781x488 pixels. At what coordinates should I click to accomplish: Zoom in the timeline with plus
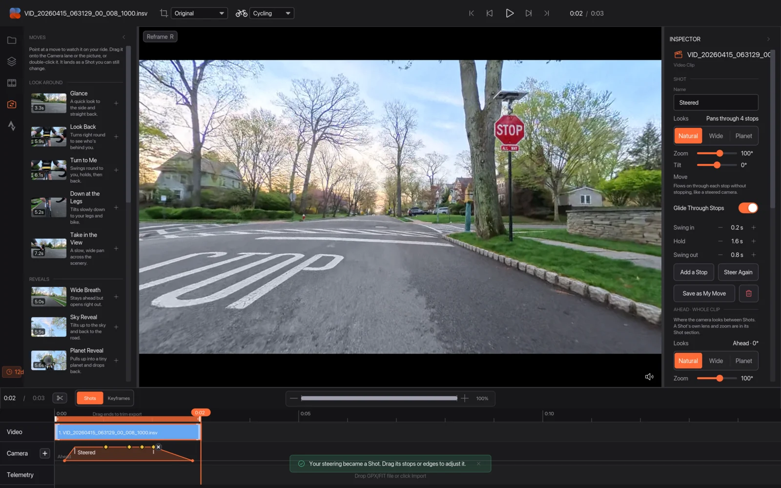click(x=465, y=398)
